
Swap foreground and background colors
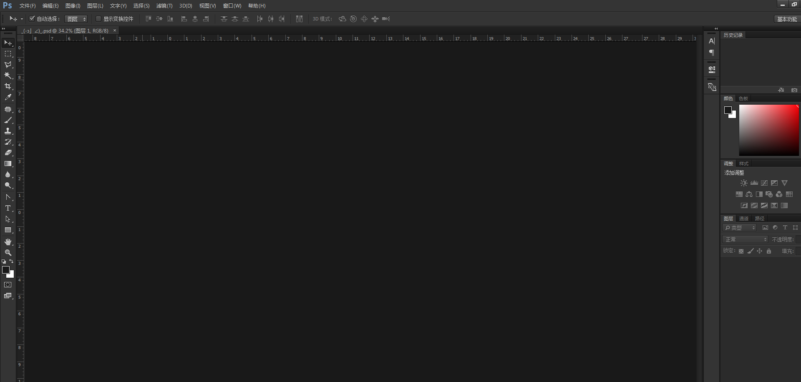[x=11, y=261]
